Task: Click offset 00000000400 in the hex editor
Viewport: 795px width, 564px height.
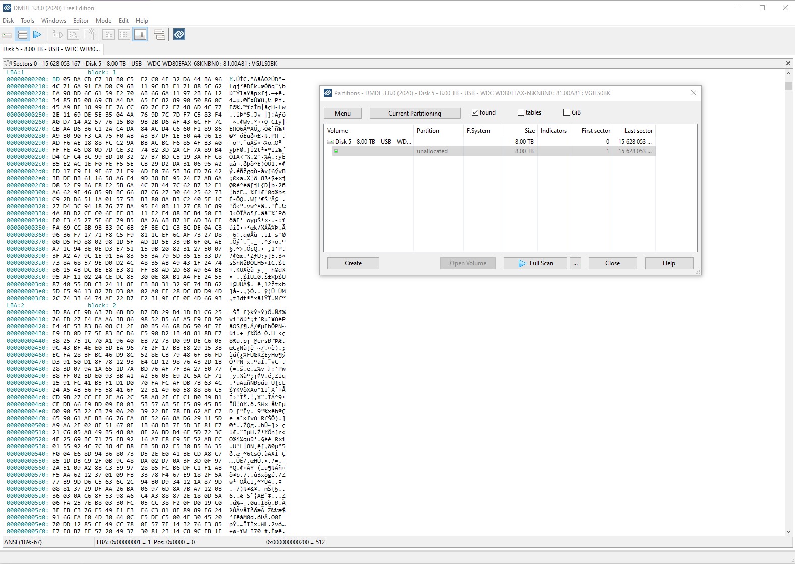Action: click(27, 312)
